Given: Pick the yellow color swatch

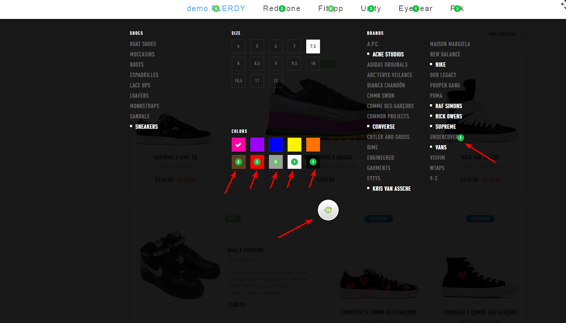Looking at the screenshot, I should [295, 145].
